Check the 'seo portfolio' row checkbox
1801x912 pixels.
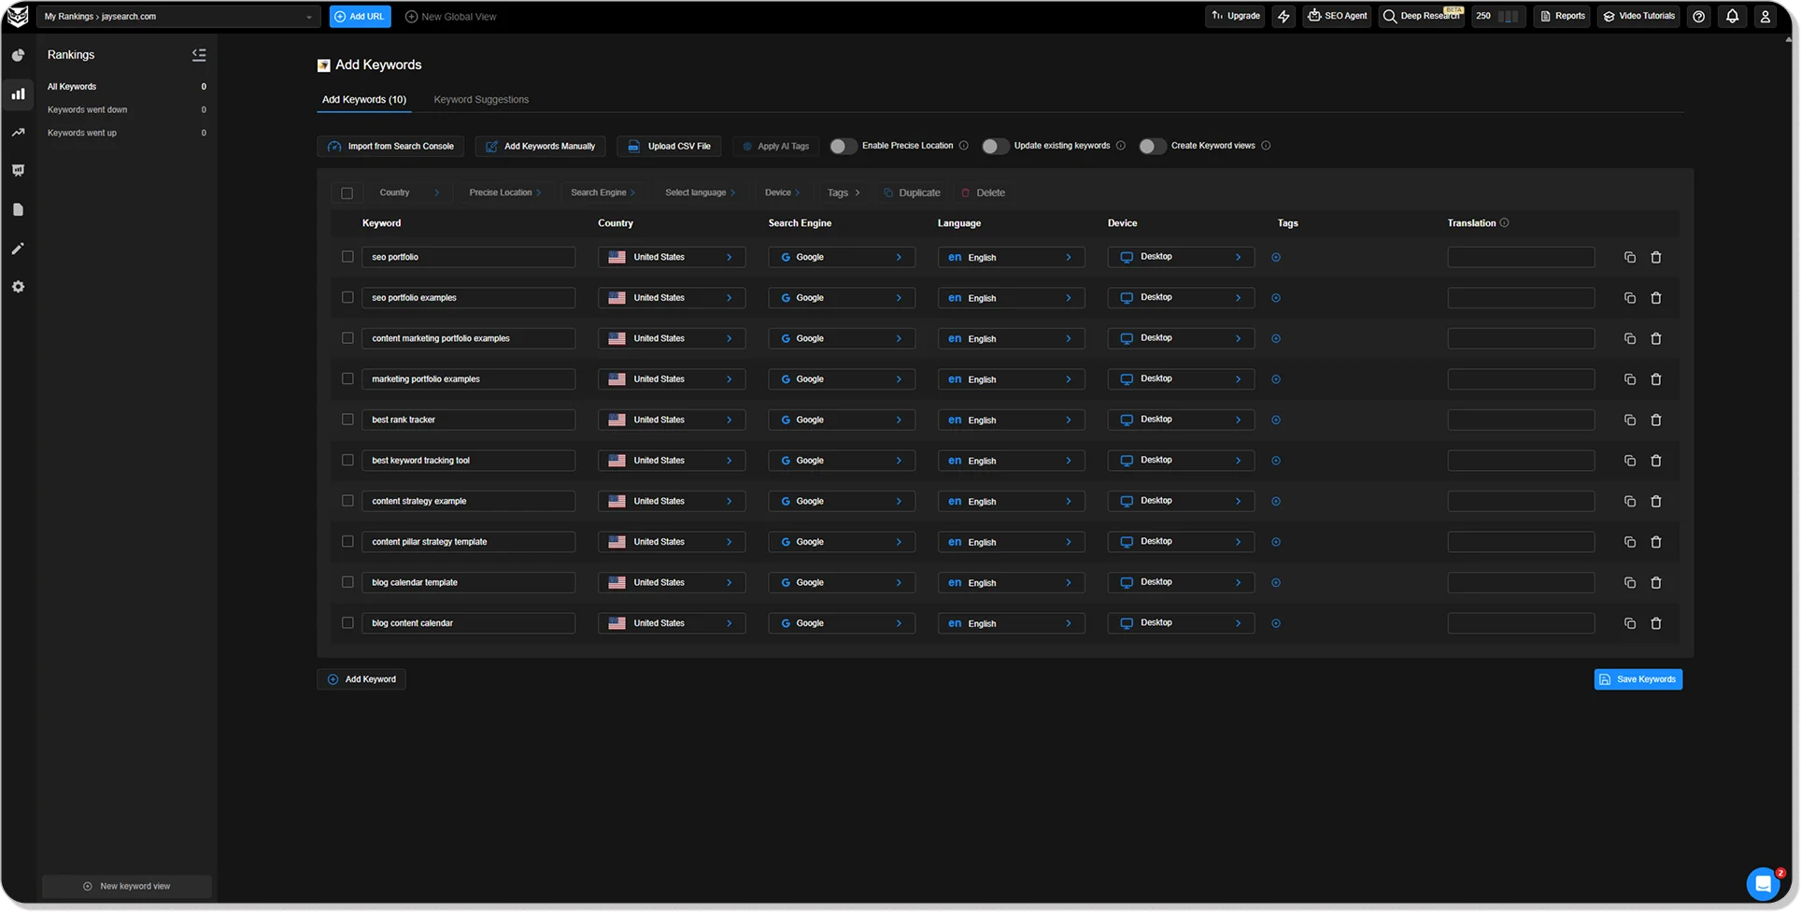click(347, 257)
